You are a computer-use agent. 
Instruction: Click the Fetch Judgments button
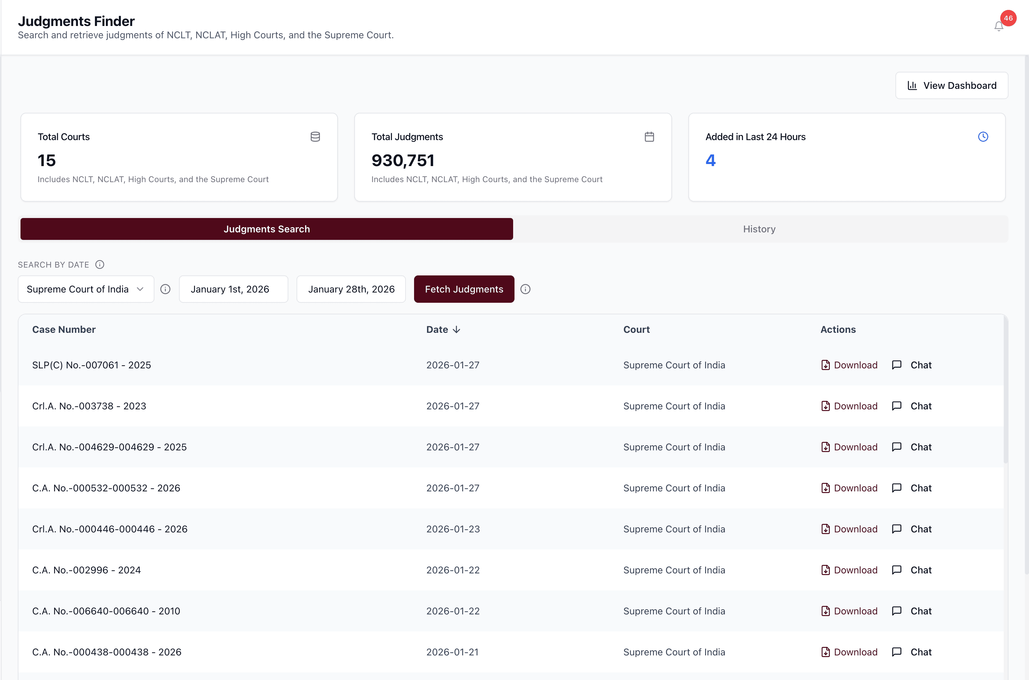(x=464, y=289)
